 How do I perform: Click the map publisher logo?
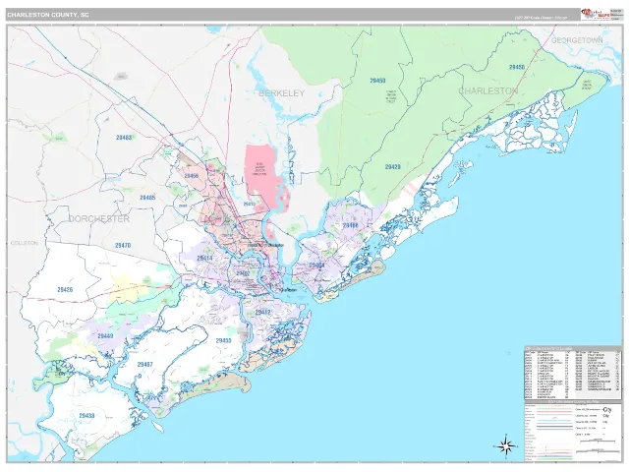pyautogui.click(x=596, y=15)
